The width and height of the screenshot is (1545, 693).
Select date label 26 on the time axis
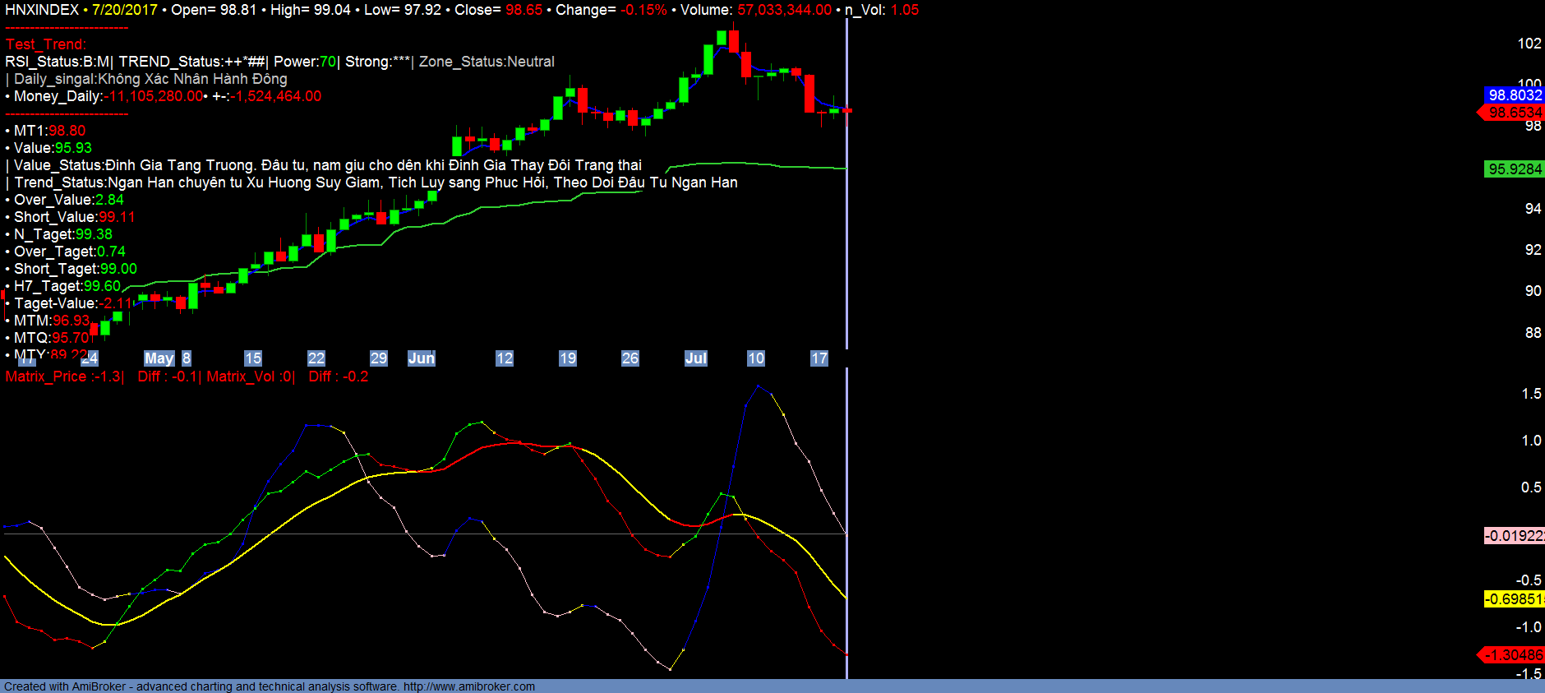630,358
